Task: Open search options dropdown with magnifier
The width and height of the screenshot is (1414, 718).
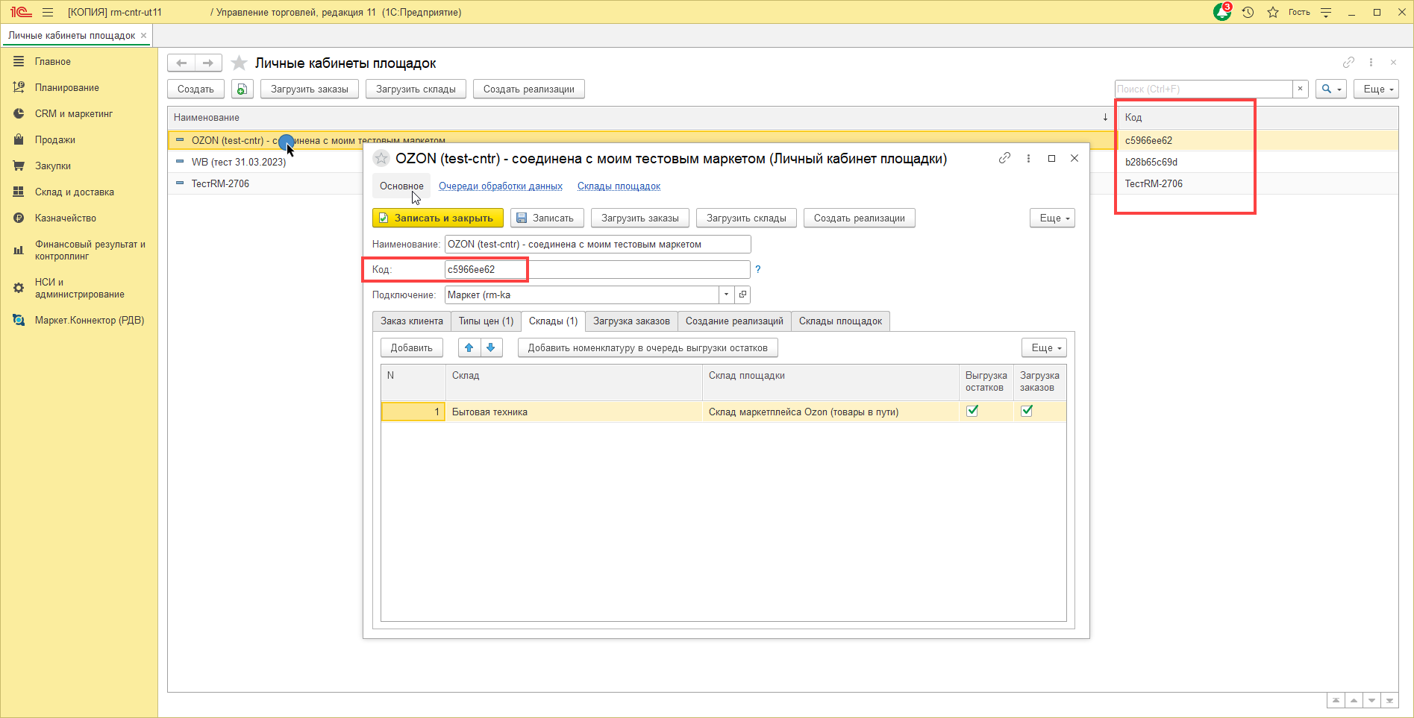Action: (x=1330, y=89)
